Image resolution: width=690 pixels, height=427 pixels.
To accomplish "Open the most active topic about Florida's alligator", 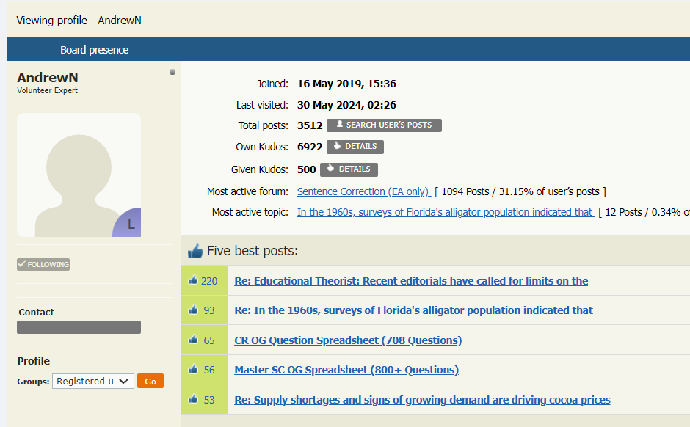I will pyautogui.click(x=445, y=212).
